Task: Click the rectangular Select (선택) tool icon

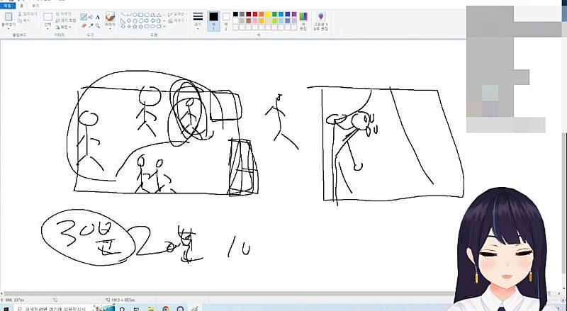Action: [47, 16]
